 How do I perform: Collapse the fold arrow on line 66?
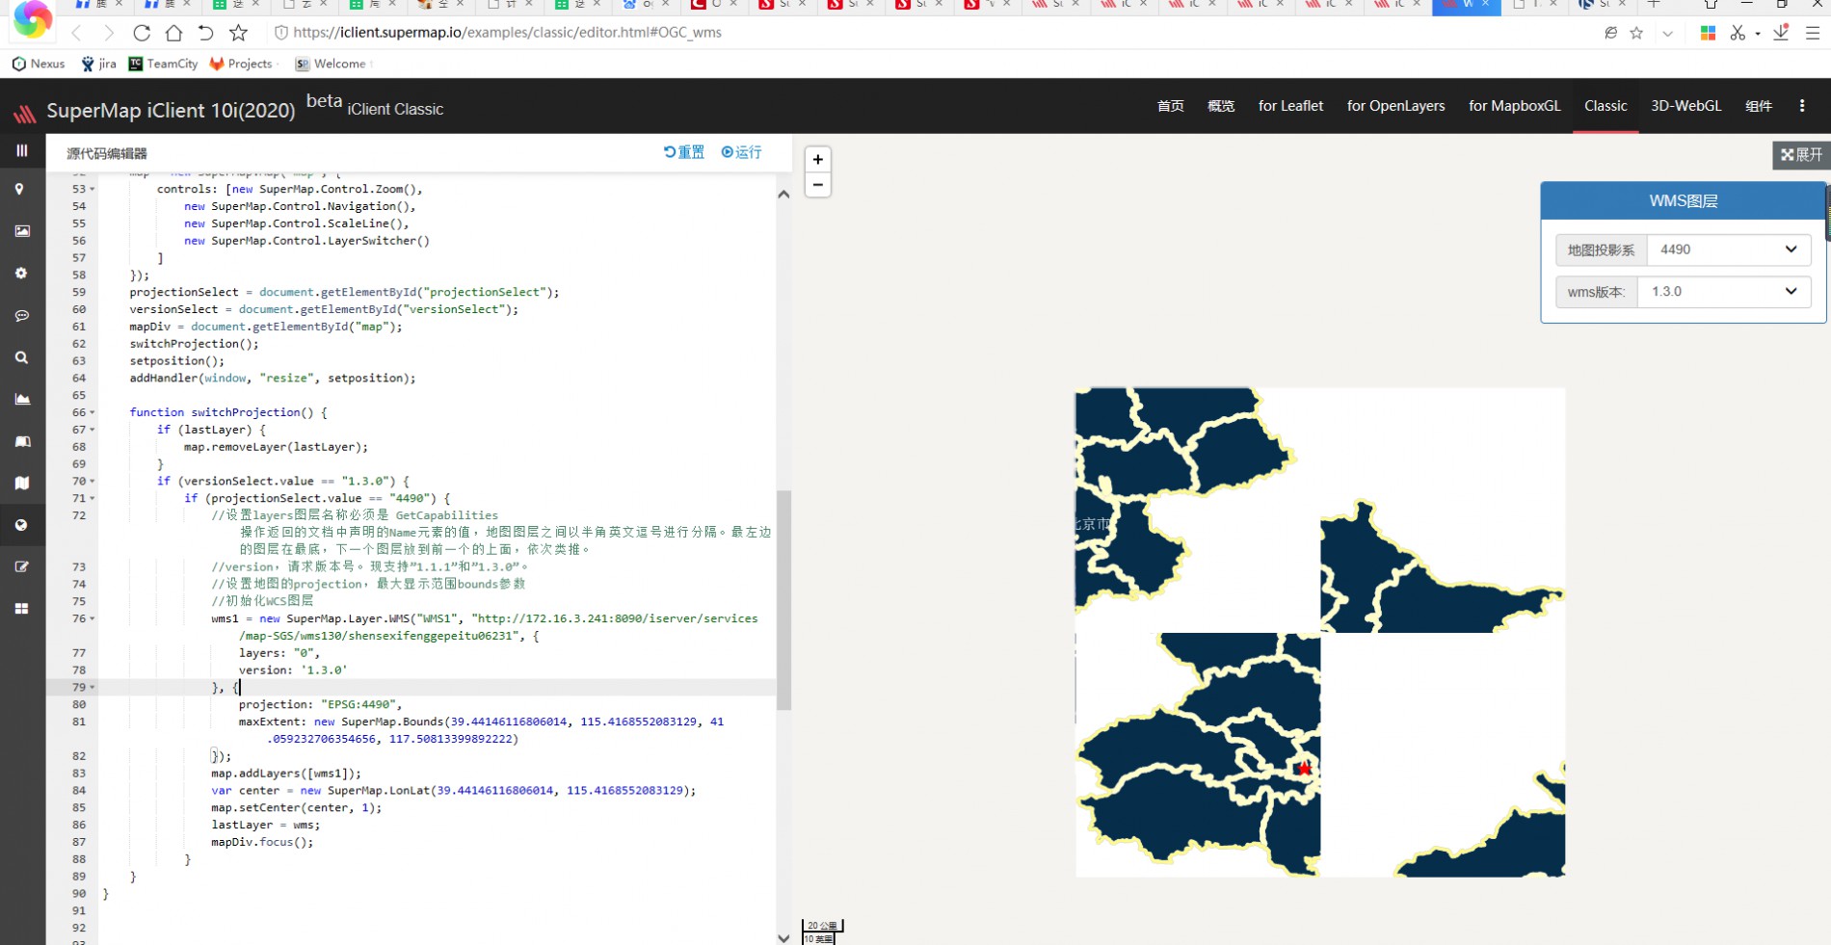coord(93,412)
